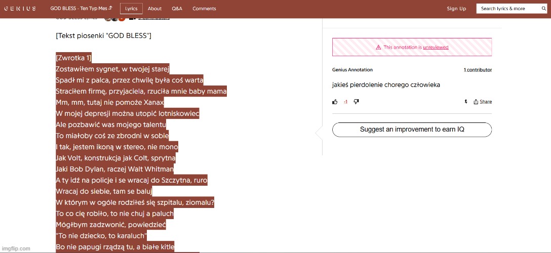
Task: Select GOD BLESS - Ten Typ Mes title
Action: coord(78,9)
